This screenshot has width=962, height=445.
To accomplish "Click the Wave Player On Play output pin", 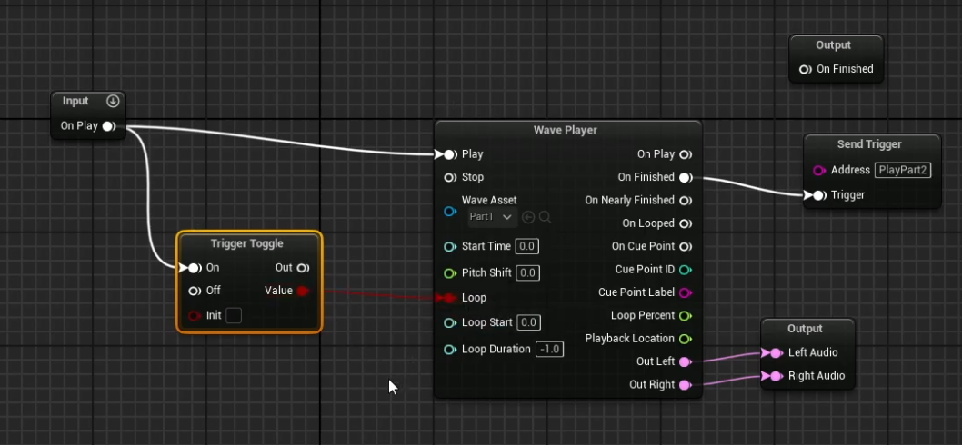I will click(x=686, y=154).
